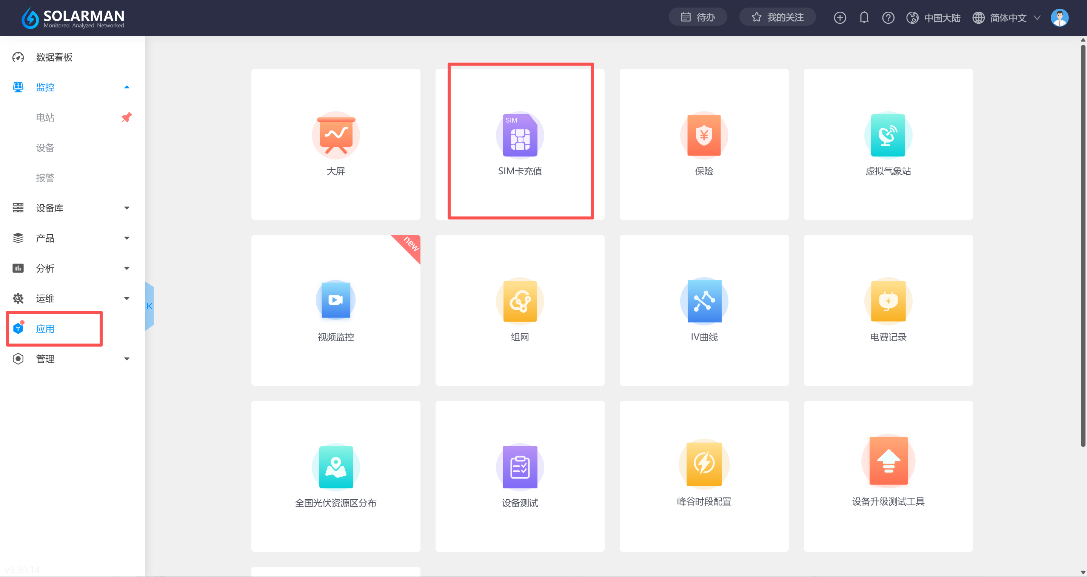Open the help question mark icon
The image size is (1087, 577).
[x=888, y=18]
